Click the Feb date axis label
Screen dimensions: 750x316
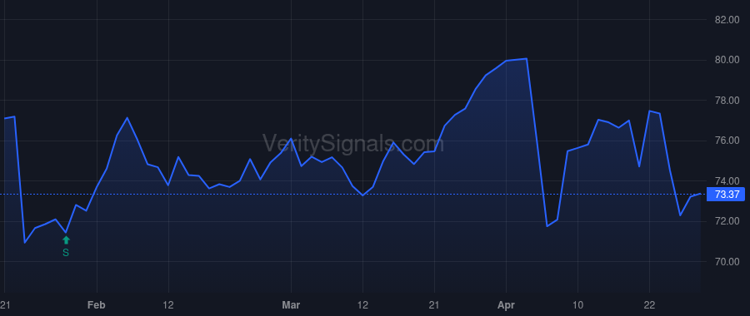point(97,305)
